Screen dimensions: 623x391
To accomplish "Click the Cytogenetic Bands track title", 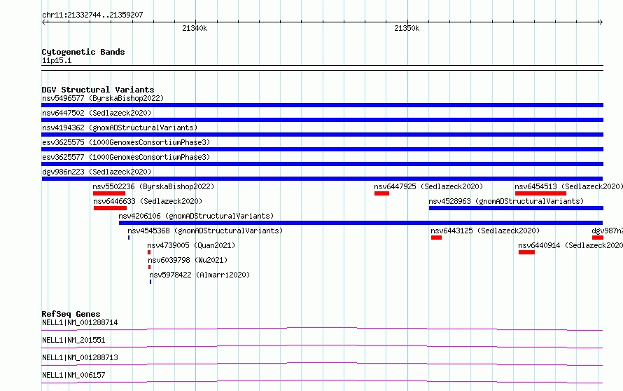I will (83, 52).
